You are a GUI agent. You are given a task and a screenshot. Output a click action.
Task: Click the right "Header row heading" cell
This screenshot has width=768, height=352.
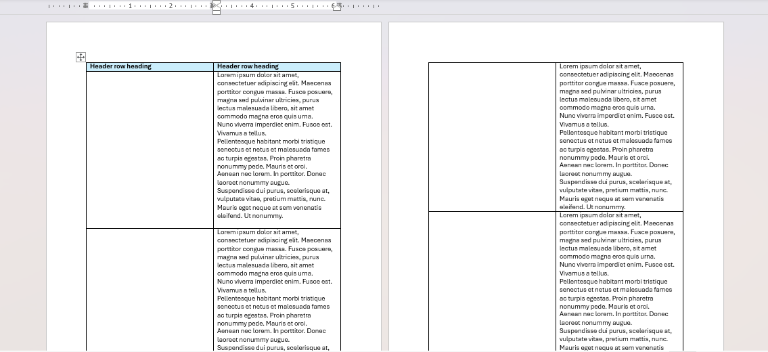click(277, 66)
